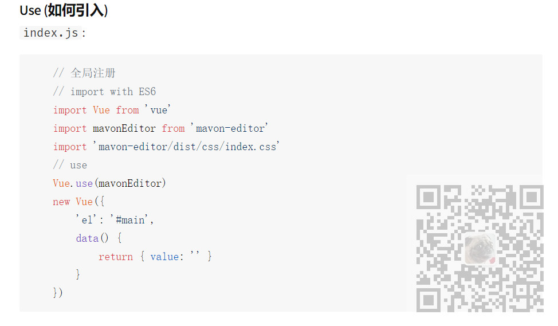Image resolution: width=558 pixels, height=326 pixels.
Task: Click the "Use (如何引入)" heading
Action: click(64, 10)
